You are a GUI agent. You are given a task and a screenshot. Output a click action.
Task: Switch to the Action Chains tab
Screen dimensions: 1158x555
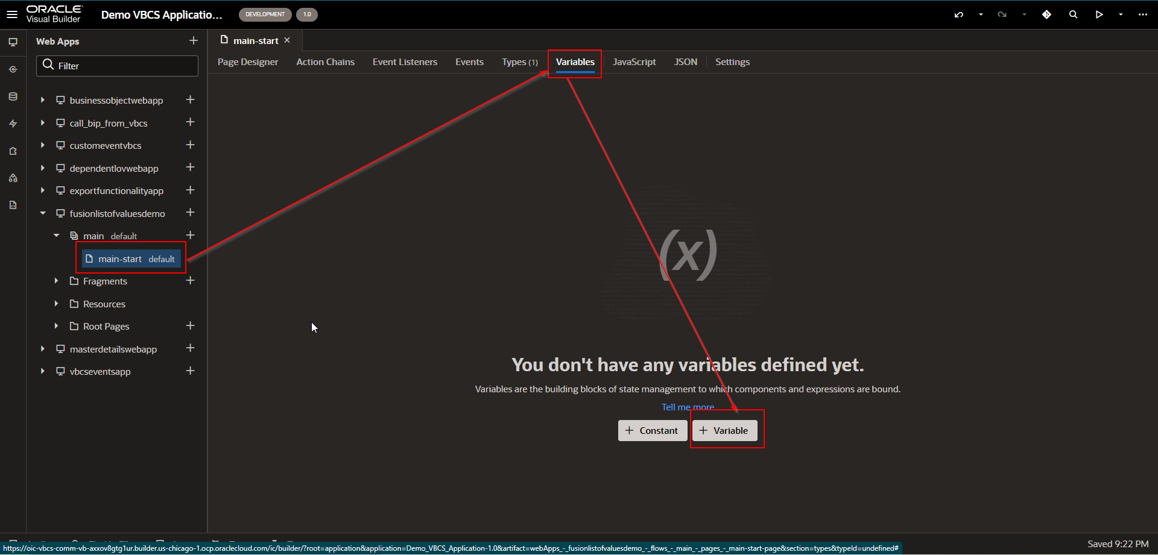(x=325, y=62)
